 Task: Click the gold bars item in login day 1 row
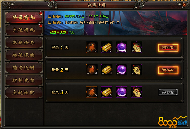coord(107,47)
